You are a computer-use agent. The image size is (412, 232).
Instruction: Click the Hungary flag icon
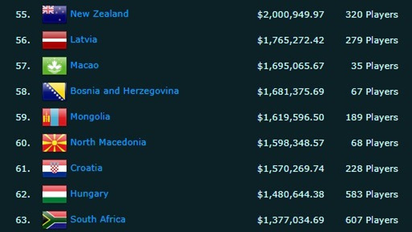click(54, 194)
